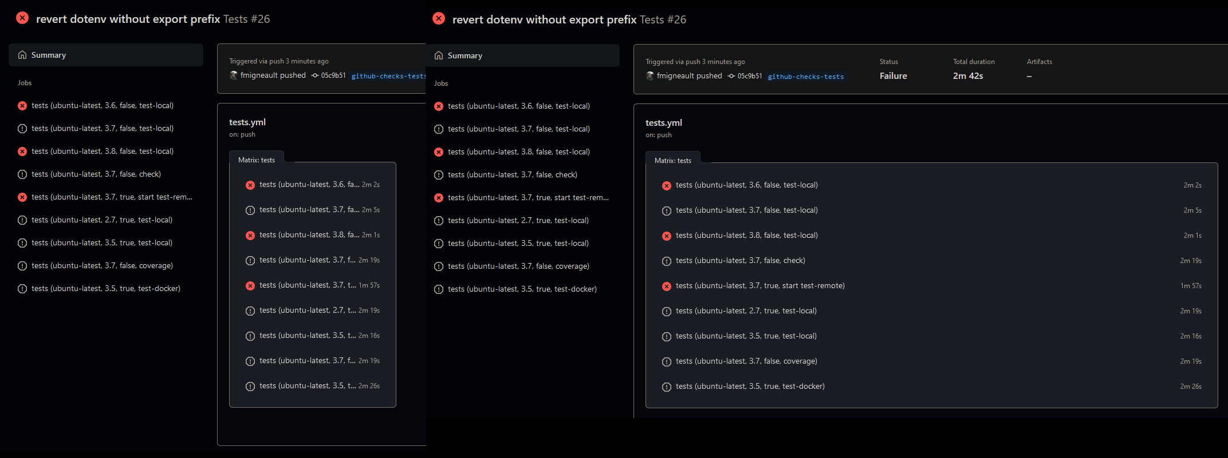Click commit hash 05c9b51 in the left view
Screen dimensions: 1228x458
[x=333, y=75]
